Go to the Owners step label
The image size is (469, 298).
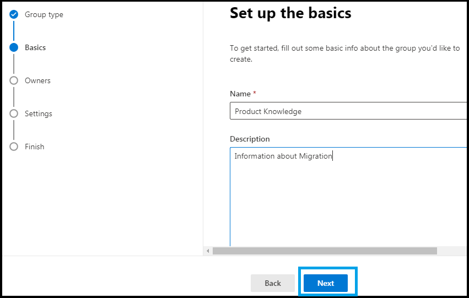pos(37,81)
